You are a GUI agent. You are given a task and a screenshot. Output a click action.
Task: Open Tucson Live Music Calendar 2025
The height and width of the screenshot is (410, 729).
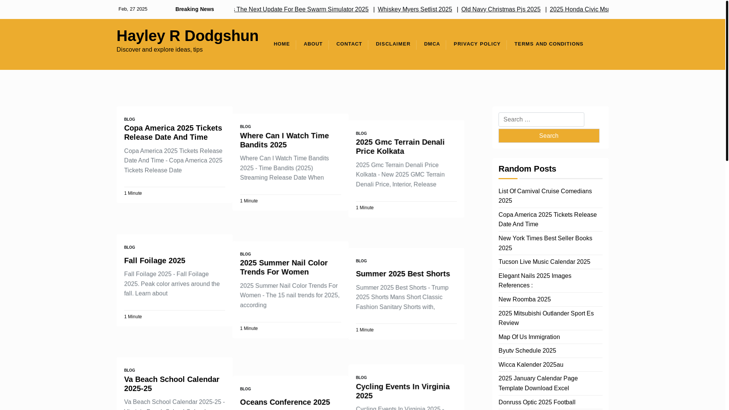(544, 262)
